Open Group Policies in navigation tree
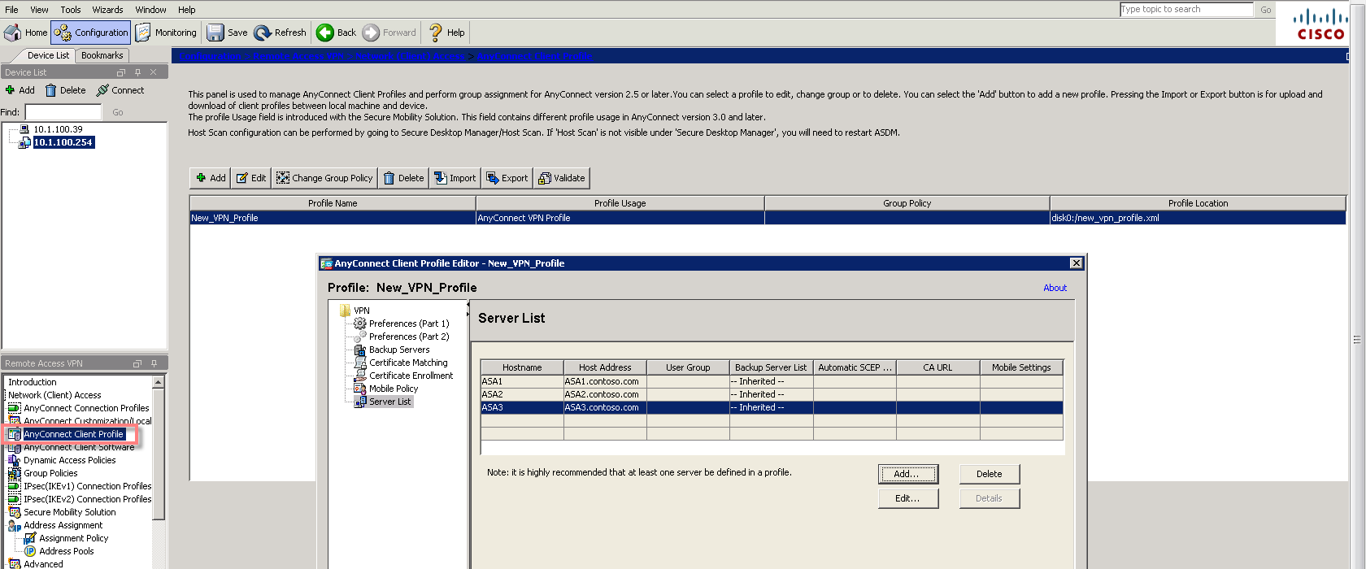 click(50, 473)
